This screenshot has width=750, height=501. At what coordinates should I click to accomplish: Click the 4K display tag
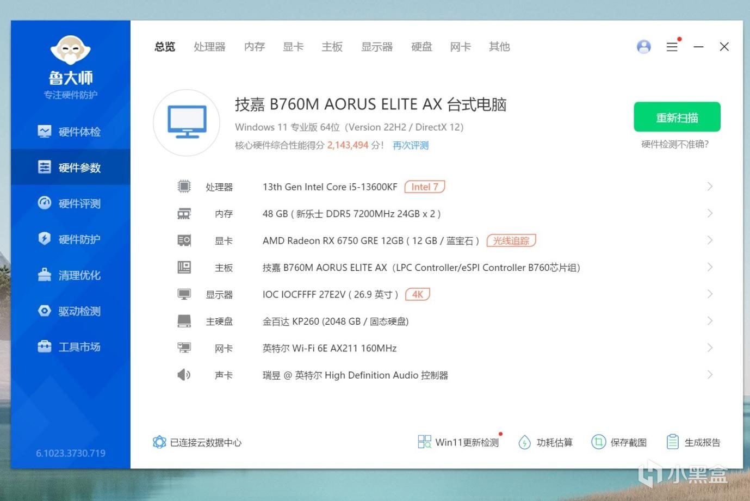point(418,294)
